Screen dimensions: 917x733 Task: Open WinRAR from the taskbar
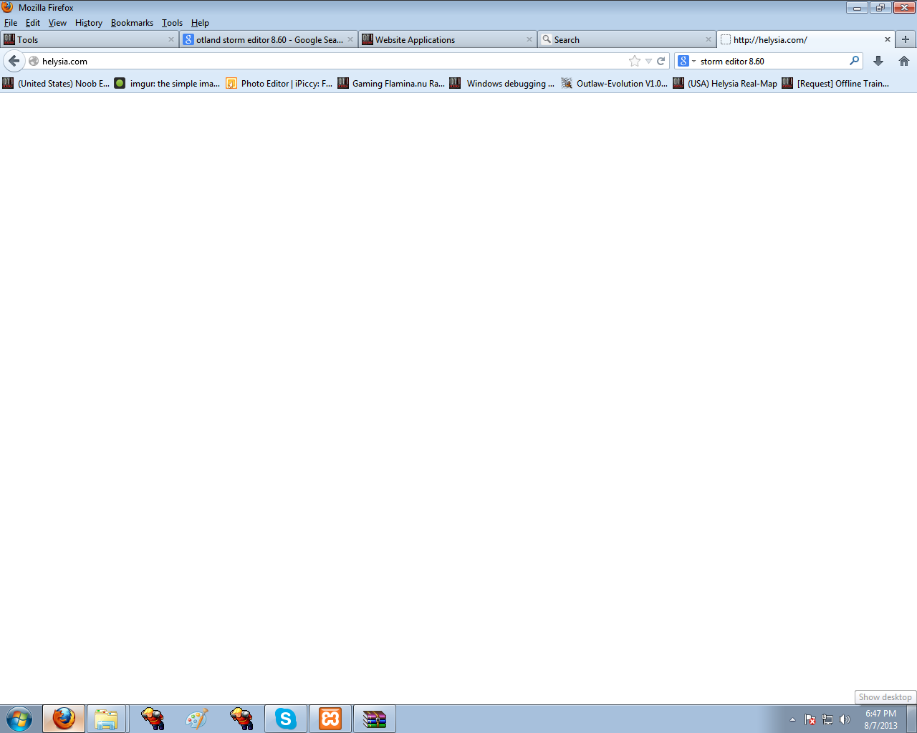(x=375, y=719)
